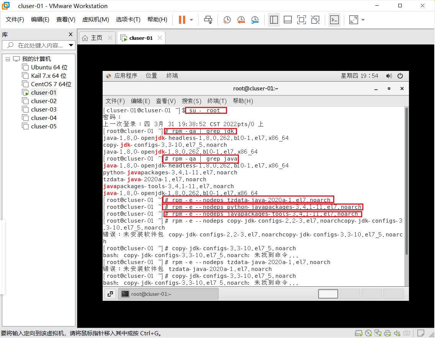The image size is (435, 338).
Task: Click the camera device status icon
Action: 407,333
